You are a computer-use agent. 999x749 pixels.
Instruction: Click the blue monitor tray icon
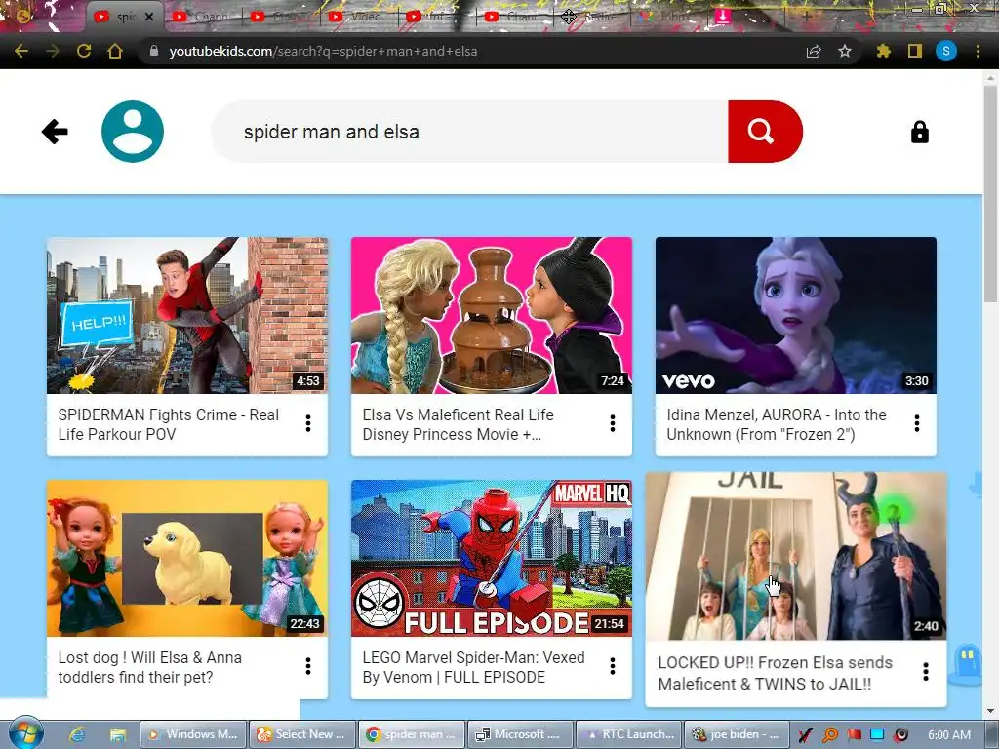pyautogui.click(x=877, y=735)
